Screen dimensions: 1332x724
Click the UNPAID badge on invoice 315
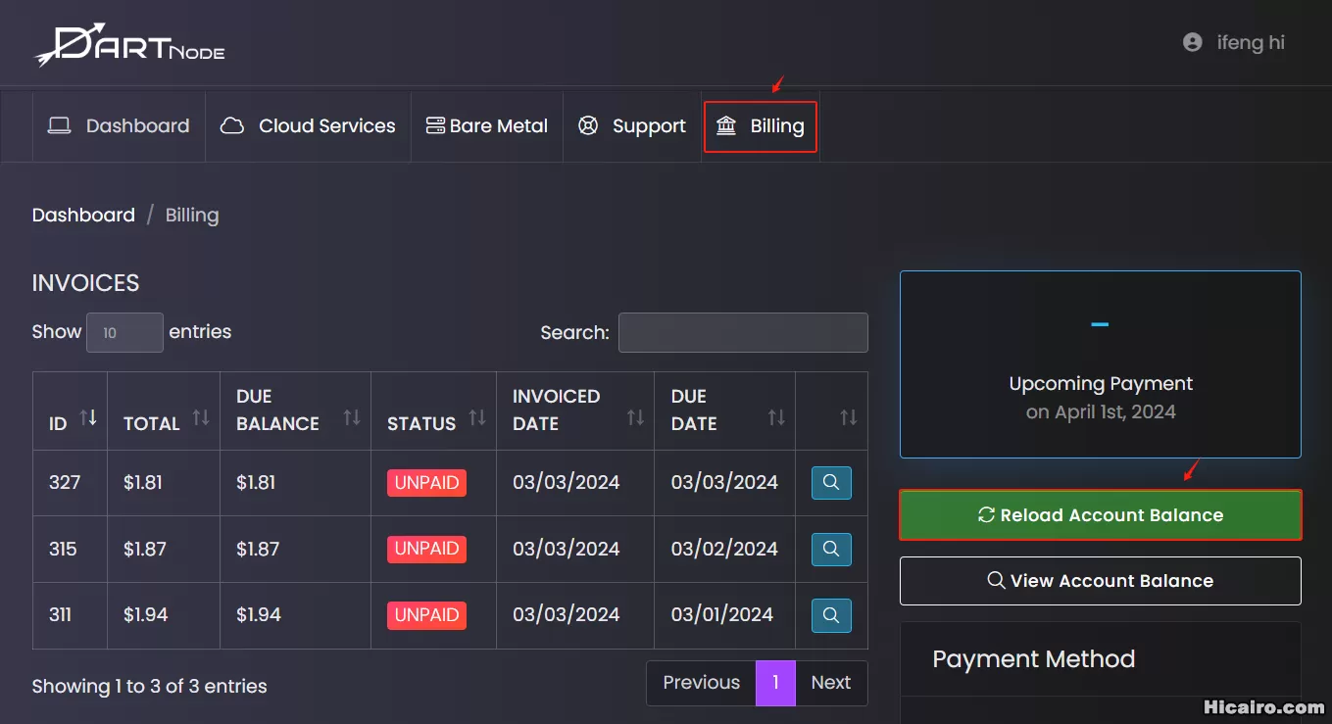tap(426, 550)
